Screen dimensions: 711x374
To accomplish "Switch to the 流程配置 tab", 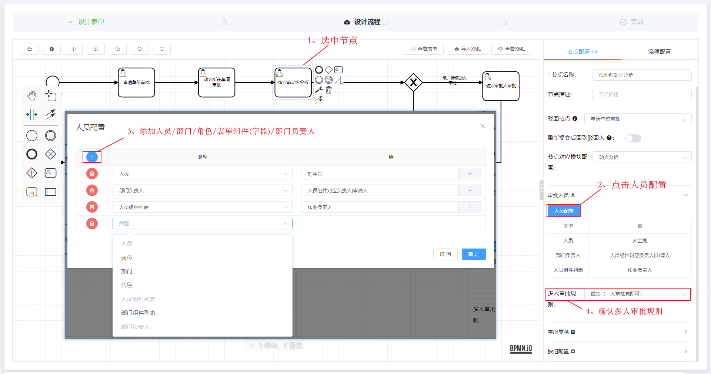I will point(659,52).
